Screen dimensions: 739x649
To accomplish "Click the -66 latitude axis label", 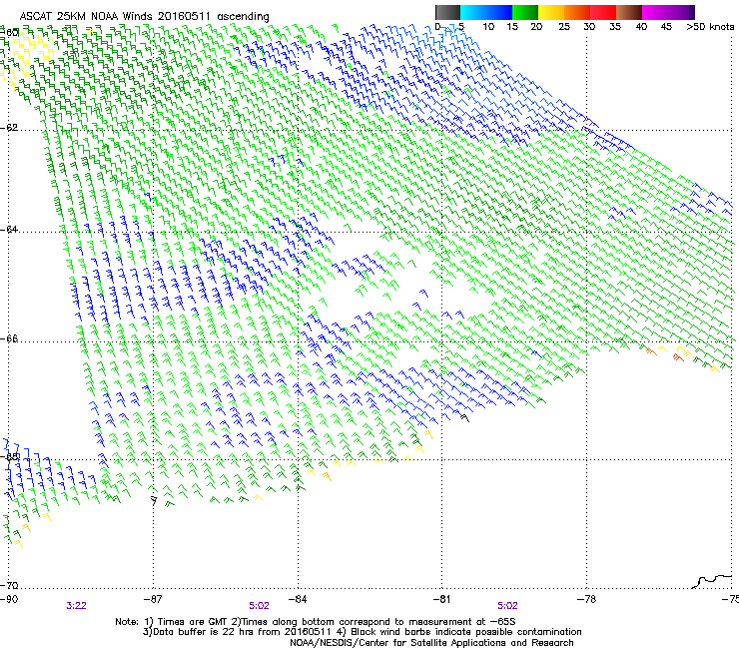I will [x=9, y=339].
